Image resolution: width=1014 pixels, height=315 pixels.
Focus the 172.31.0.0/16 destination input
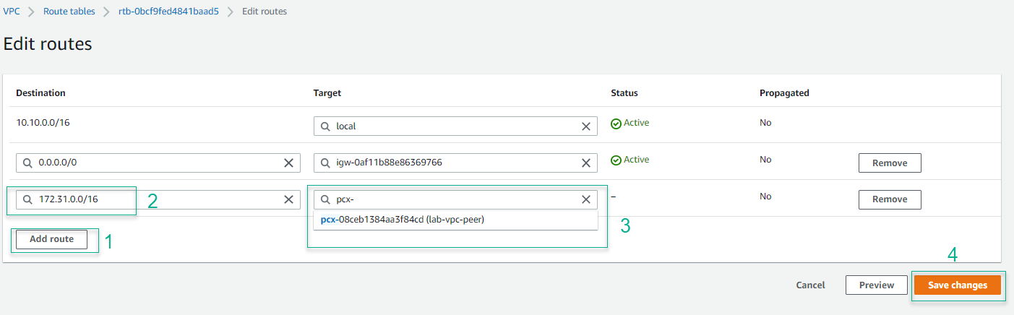pyautogui.click(x=158, y=200)
